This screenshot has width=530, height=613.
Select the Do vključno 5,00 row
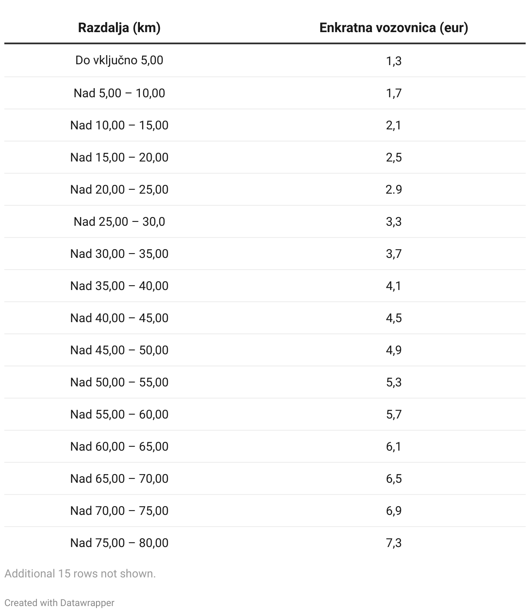tap(119, 60)
